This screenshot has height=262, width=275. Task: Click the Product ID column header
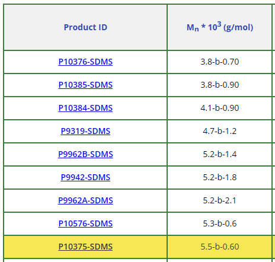click(x=85, y=27)
